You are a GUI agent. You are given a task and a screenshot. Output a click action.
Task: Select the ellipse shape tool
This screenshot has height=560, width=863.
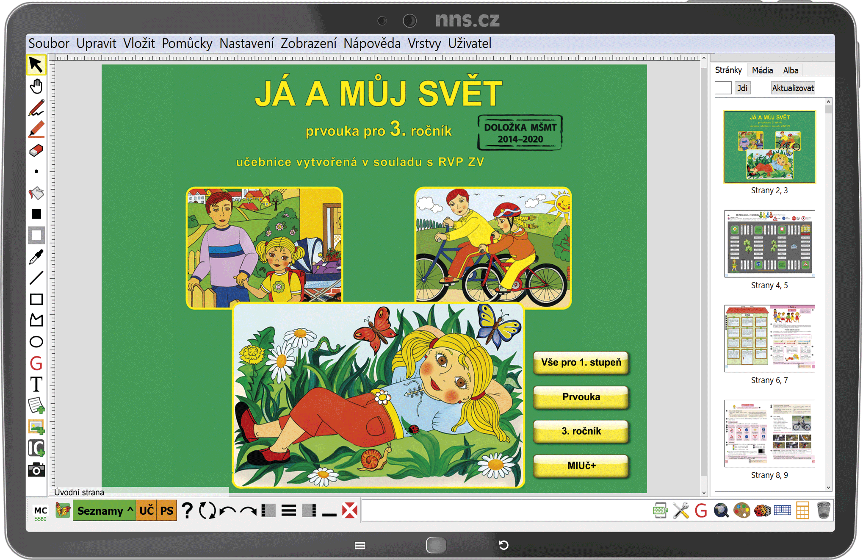pos(36,342)
